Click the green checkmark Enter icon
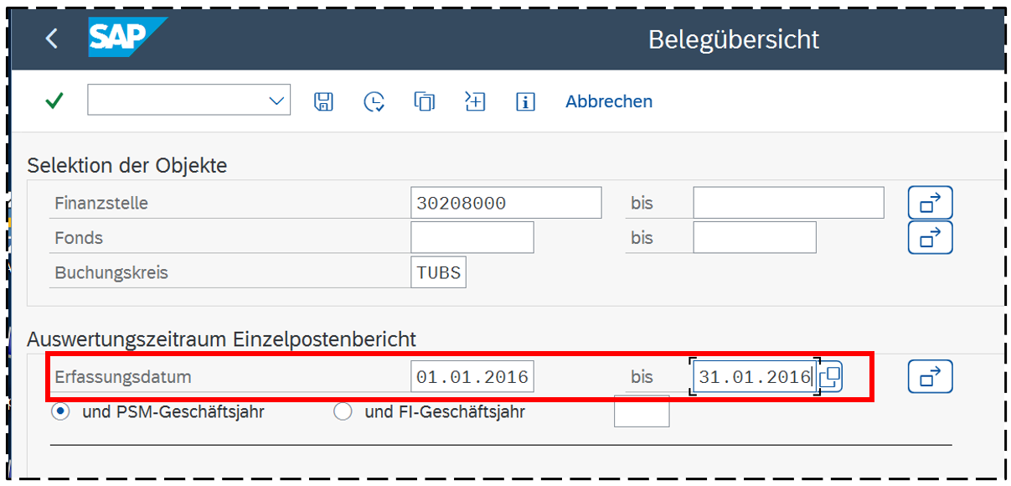This screenshot has height=486, width=1011. 54,101
